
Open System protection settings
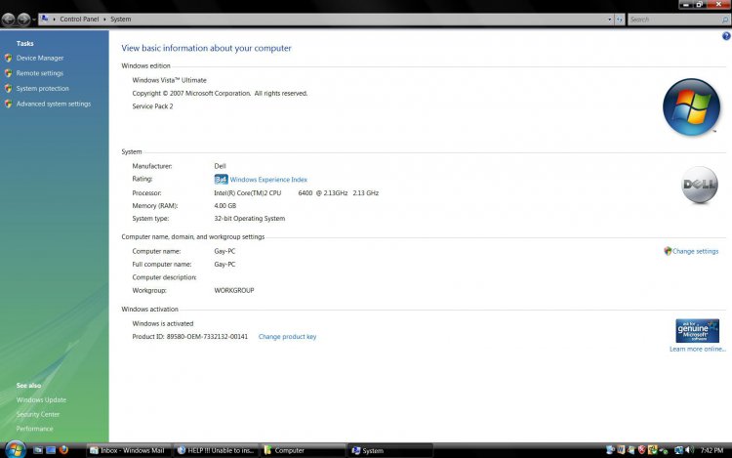[x=43, y=88]
